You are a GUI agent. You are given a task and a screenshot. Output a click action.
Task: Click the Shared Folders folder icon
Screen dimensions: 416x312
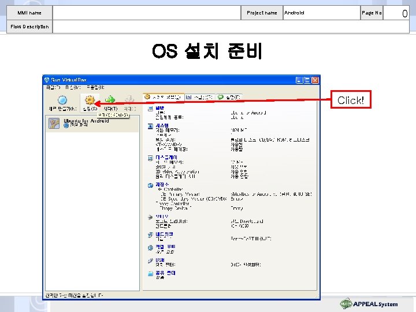[150, 273]
